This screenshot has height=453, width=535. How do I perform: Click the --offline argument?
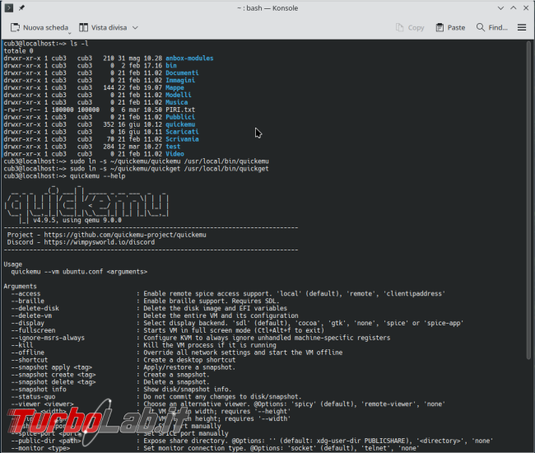click(x=28, y=353)
